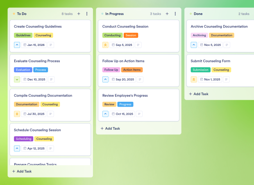Click Add Task under Done column
The width and height of the screenshot is (254, 185).
(199, 94)
